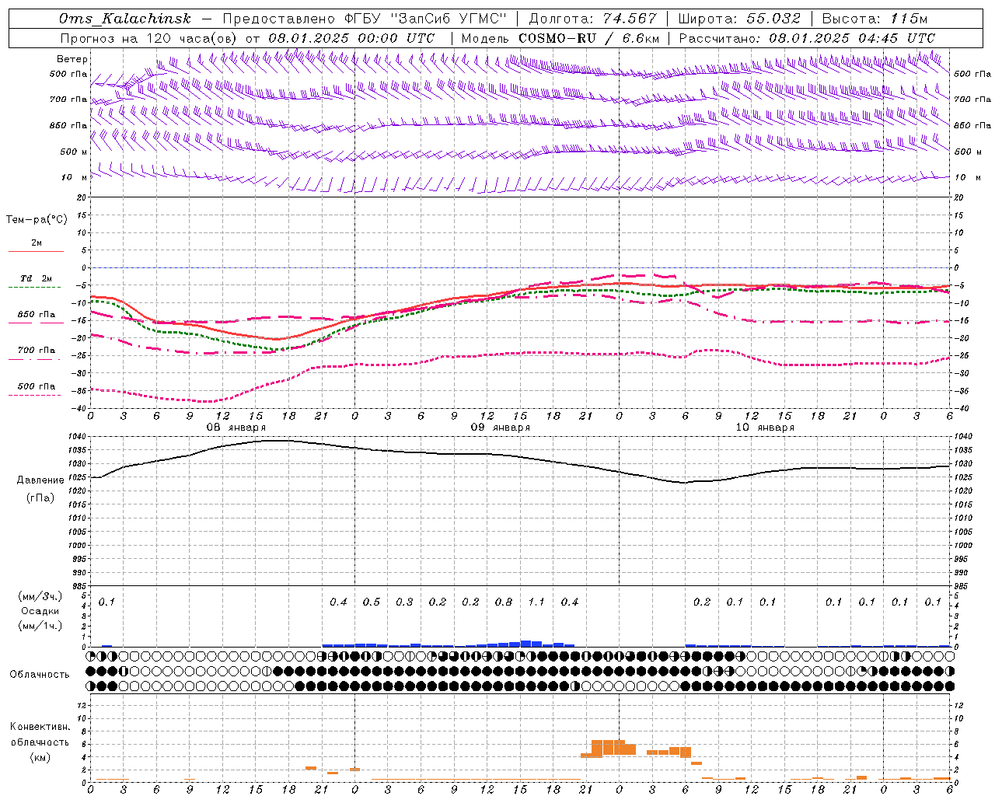The width and height of the screenshot is (995, 796).
Task: Click the 0.3 precipitation value
Action: [404, 602]
